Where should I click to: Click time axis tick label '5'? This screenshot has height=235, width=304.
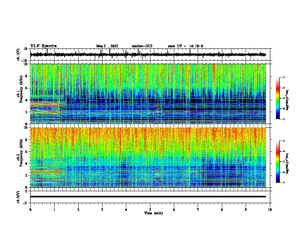click(150, 210)
